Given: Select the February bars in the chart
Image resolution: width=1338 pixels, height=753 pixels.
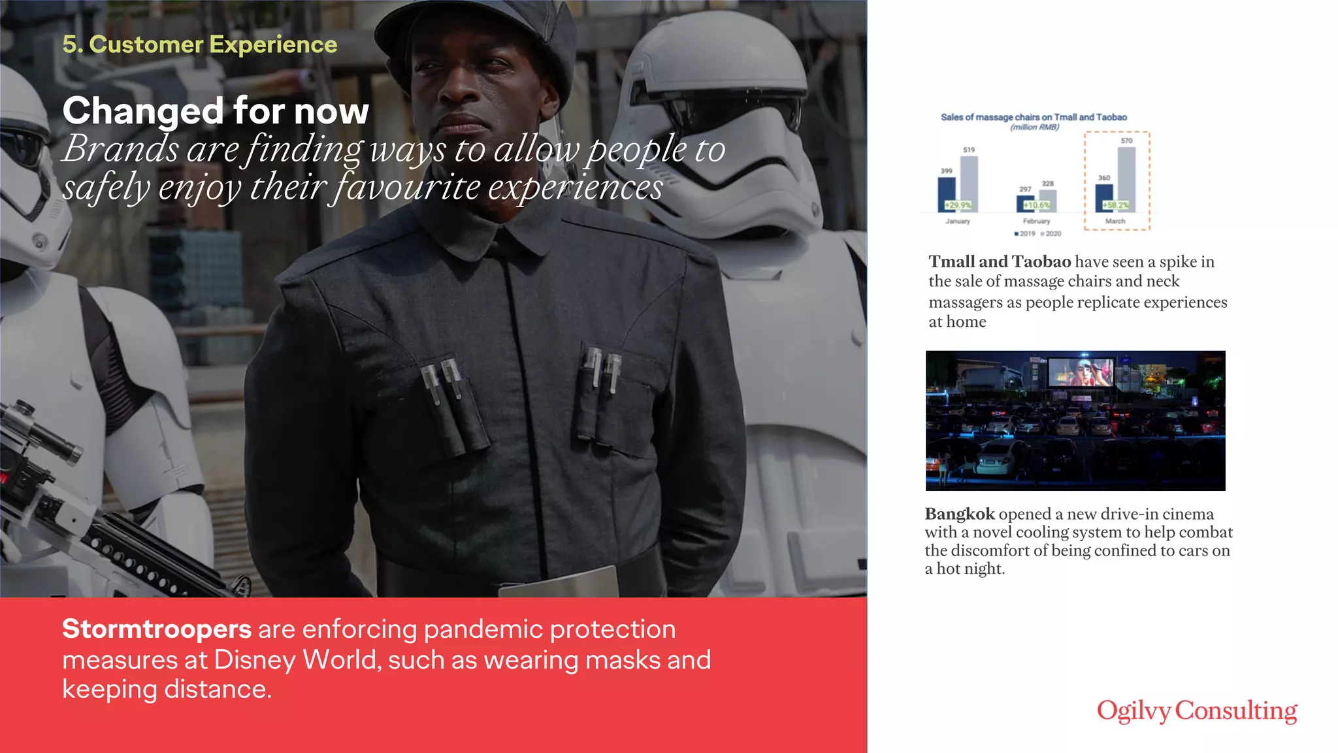Looking at the screenshot, I should [x=1036, y=201].
